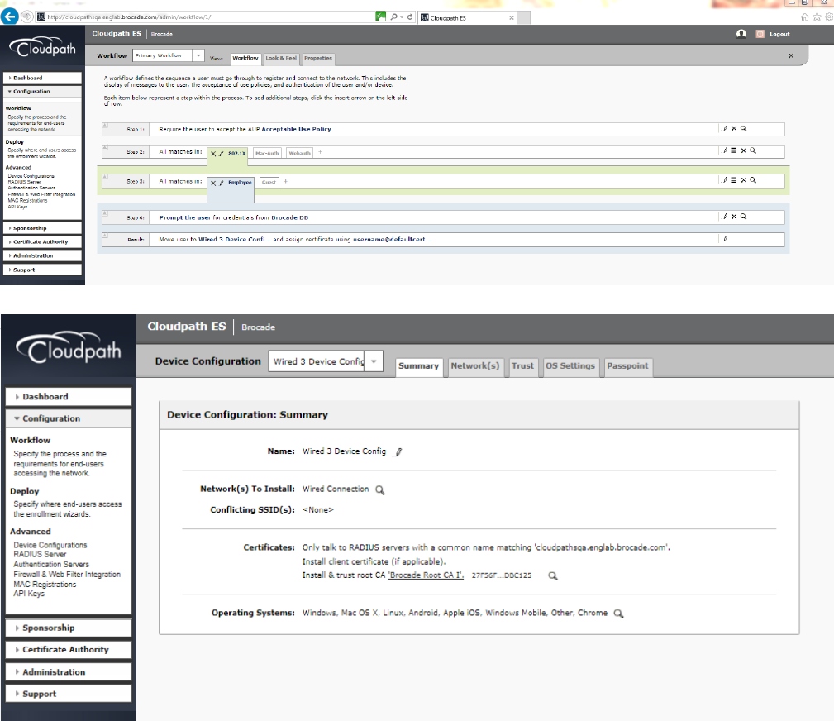This screenshot has height=721, width=834.
Task: Open RADIUS Server in Device Configuration sidebar
Action: [x=40, y=555]
